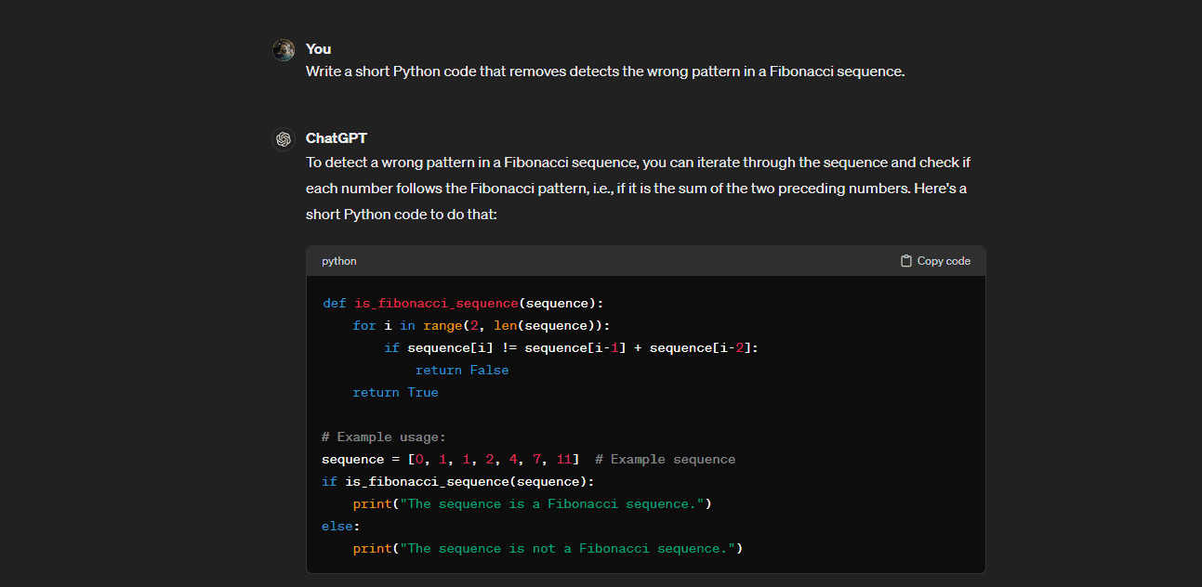Click the user's Fibonacci prompt message

(604, 72)
